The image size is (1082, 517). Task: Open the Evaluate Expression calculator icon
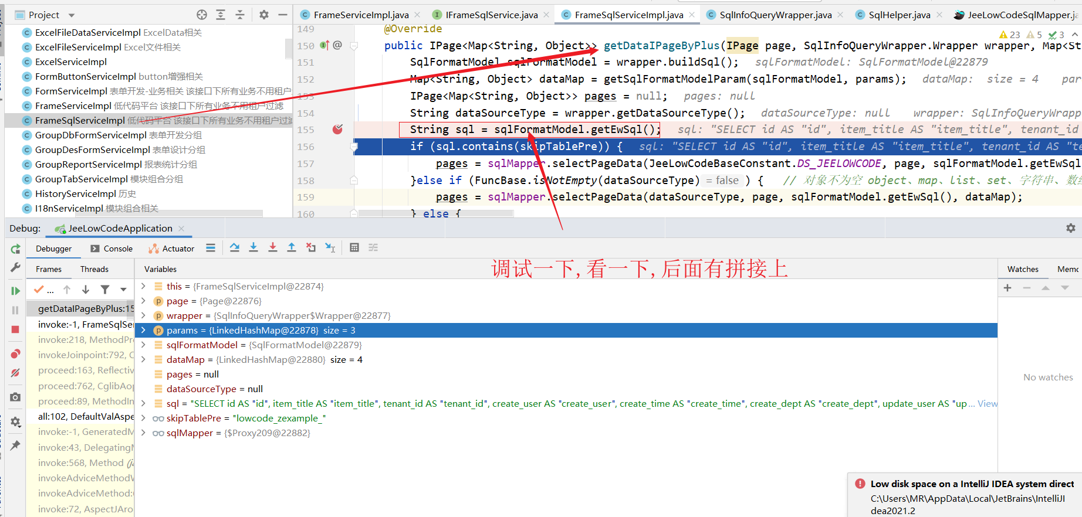click(x=354, y=248)
